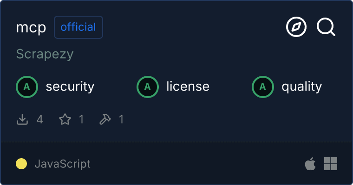Click the license grade A badge
This screenshot has width=353, height=185.
[x=148, y=86]
